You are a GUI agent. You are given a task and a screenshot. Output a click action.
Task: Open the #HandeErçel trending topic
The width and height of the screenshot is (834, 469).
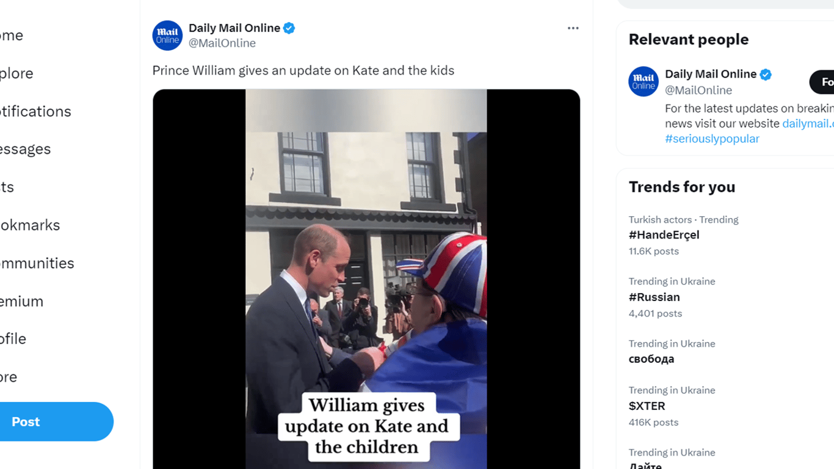tap(664, 235)
